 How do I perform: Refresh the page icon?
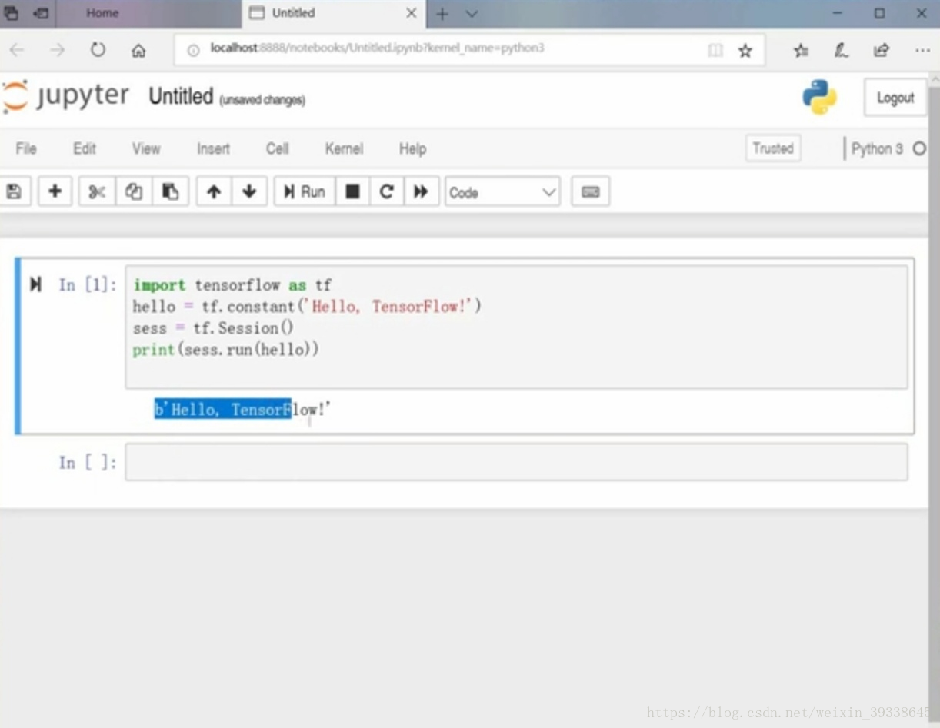pyautogui.click(x=98, y=50)
